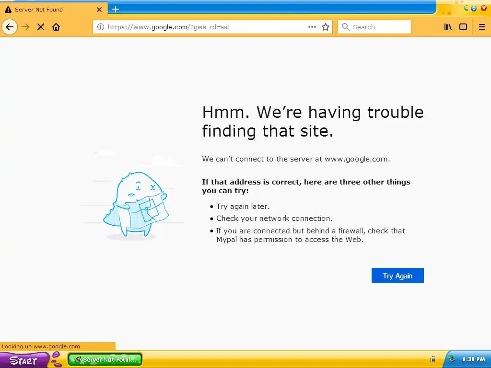Open the Library icon
This screenshot has height=368, width=491.
448,27
